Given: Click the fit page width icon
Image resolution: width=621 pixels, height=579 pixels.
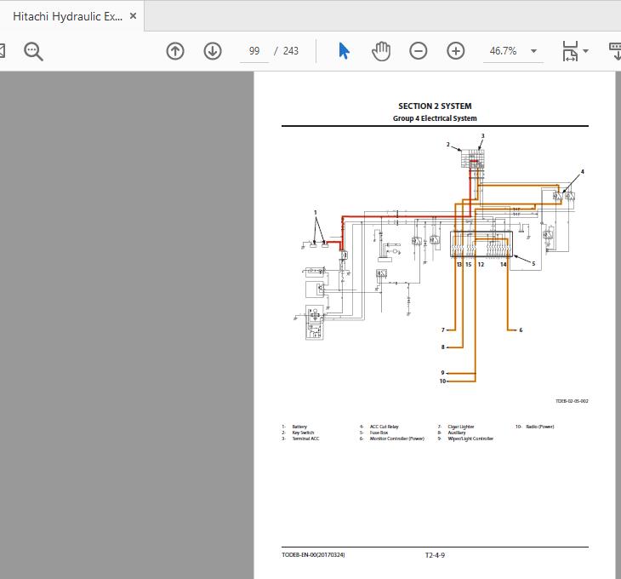Looking at the screenshot, I should point(570,51).
